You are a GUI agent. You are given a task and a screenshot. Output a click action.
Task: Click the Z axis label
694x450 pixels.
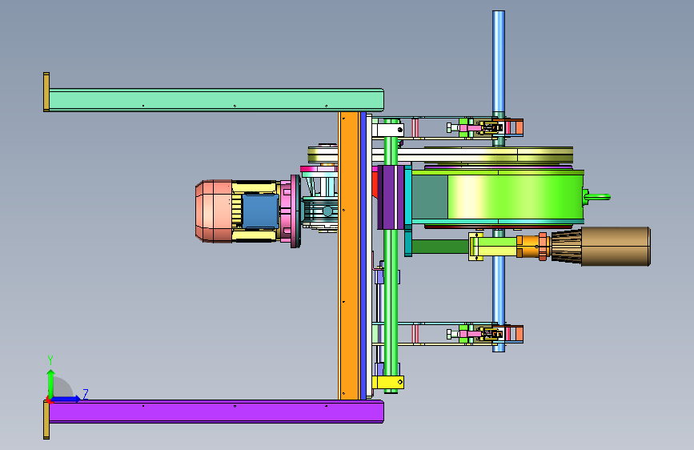tap(86, 394)
